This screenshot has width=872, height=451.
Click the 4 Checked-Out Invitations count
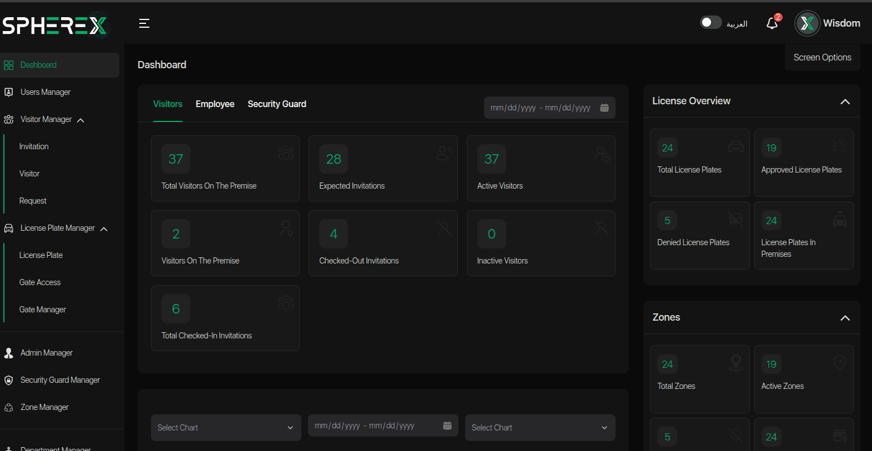pyautogui.click(x=334, y=234)
